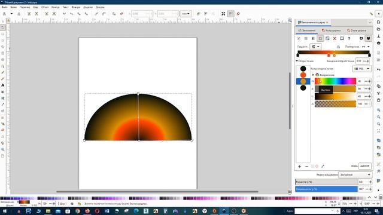Click the question mark unknown paint icon
Screen dimensions: 383x215
(x=349, y=38)
